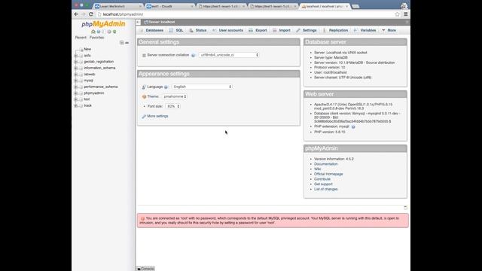Expand the information_schema database node
Image resolution: width=482 pixels, height=271 pixels.
[76, 68]
